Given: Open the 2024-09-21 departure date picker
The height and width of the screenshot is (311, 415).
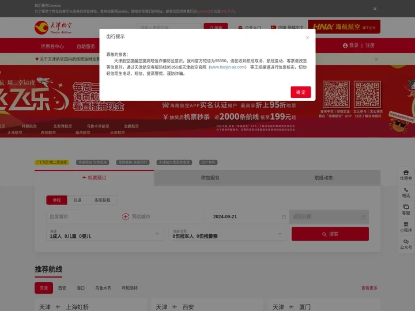Looking at the screenshot, I should point(250,217).
